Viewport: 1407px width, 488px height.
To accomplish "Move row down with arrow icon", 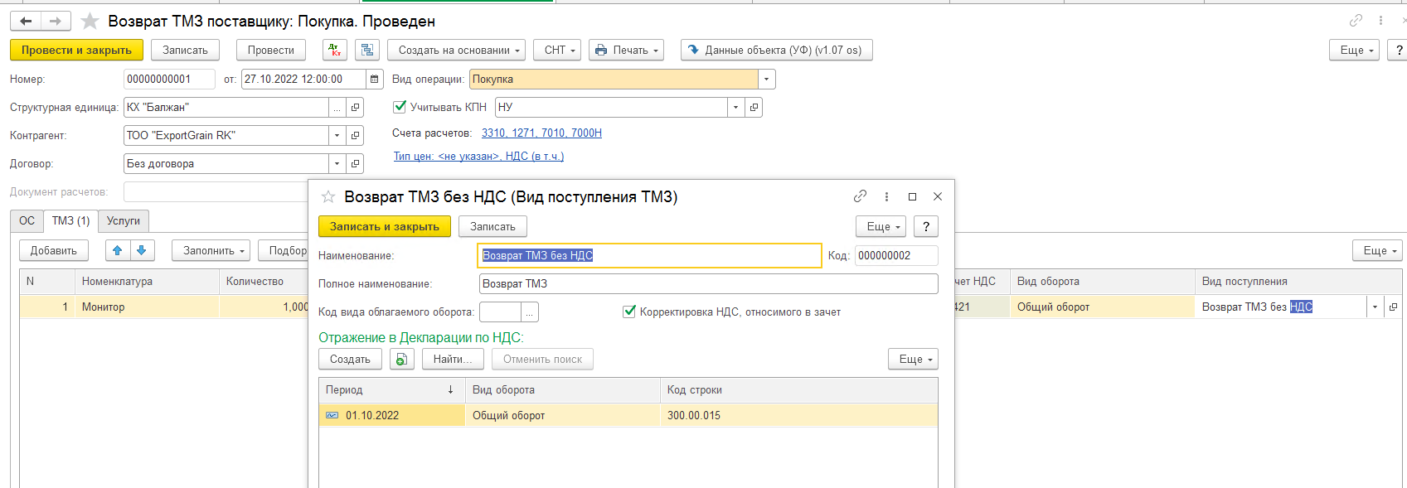I will coord(142,250).
